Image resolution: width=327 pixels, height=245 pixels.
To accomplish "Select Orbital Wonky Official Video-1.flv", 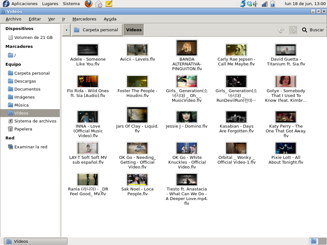I will pyautogui.click(x=236, y=148).
